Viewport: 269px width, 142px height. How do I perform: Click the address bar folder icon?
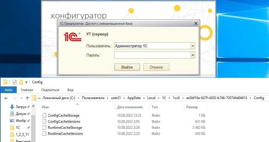pos(35,98)
